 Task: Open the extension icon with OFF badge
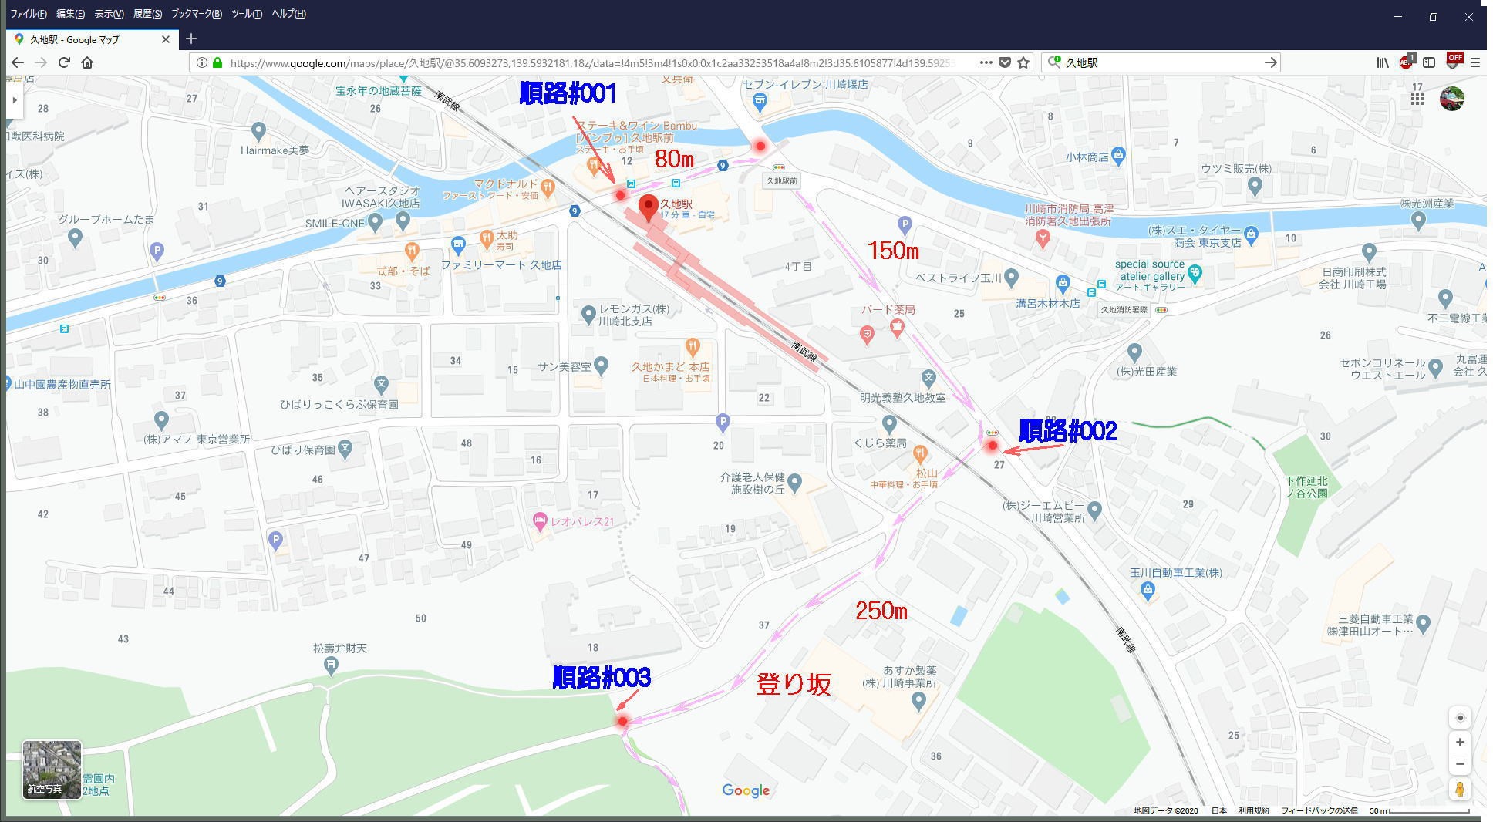[x=1453, y=61]
